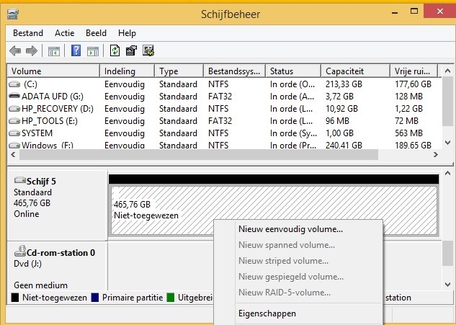Toggle the action pane toolbar icon
The image size is (456, 325).
click(92, 50)
